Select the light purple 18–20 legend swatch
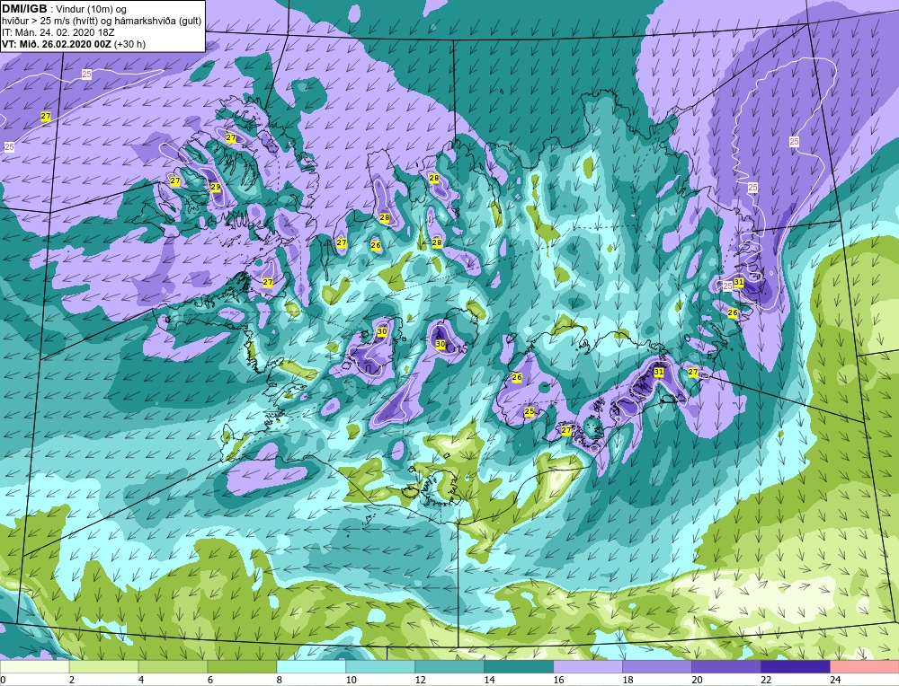Viewport: 899px width, 686px height. tap(657, 666)
